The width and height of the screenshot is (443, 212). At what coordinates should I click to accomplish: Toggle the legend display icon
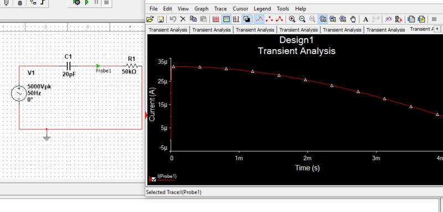[226, 19]
